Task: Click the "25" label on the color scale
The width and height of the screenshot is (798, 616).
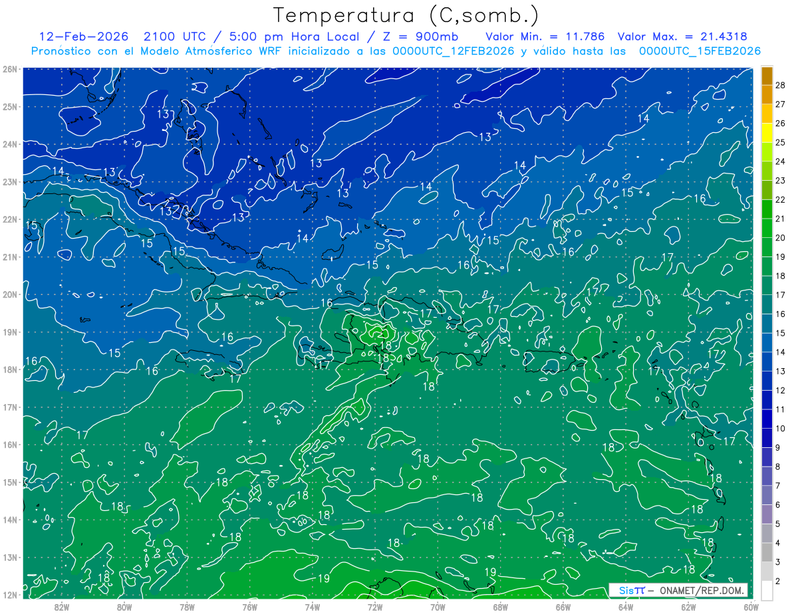Action: pos(780,142)
